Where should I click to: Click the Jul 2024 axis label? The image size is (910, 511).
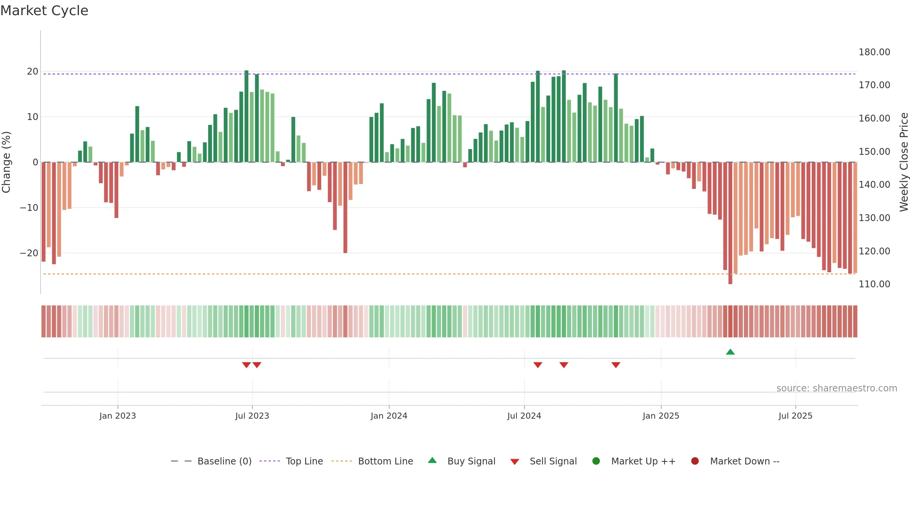pyautogui.click(x=524, y=416)
